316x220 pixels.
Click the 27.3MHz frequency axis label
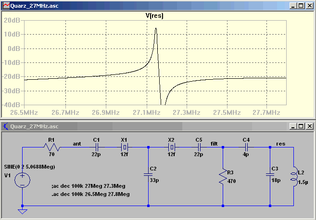pyautogui.click(x=187, y=112)
